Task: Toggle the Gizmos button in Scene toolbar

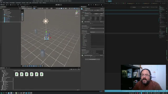Action: click(x=77, y=8)
